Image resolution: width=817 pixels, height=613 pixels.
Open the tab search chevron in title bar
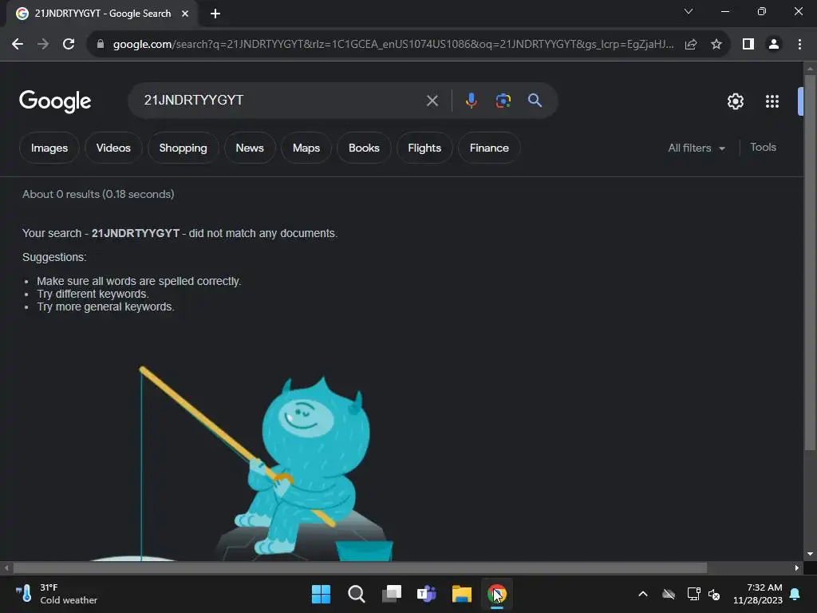pyautogui.click(x=689, y=11)
